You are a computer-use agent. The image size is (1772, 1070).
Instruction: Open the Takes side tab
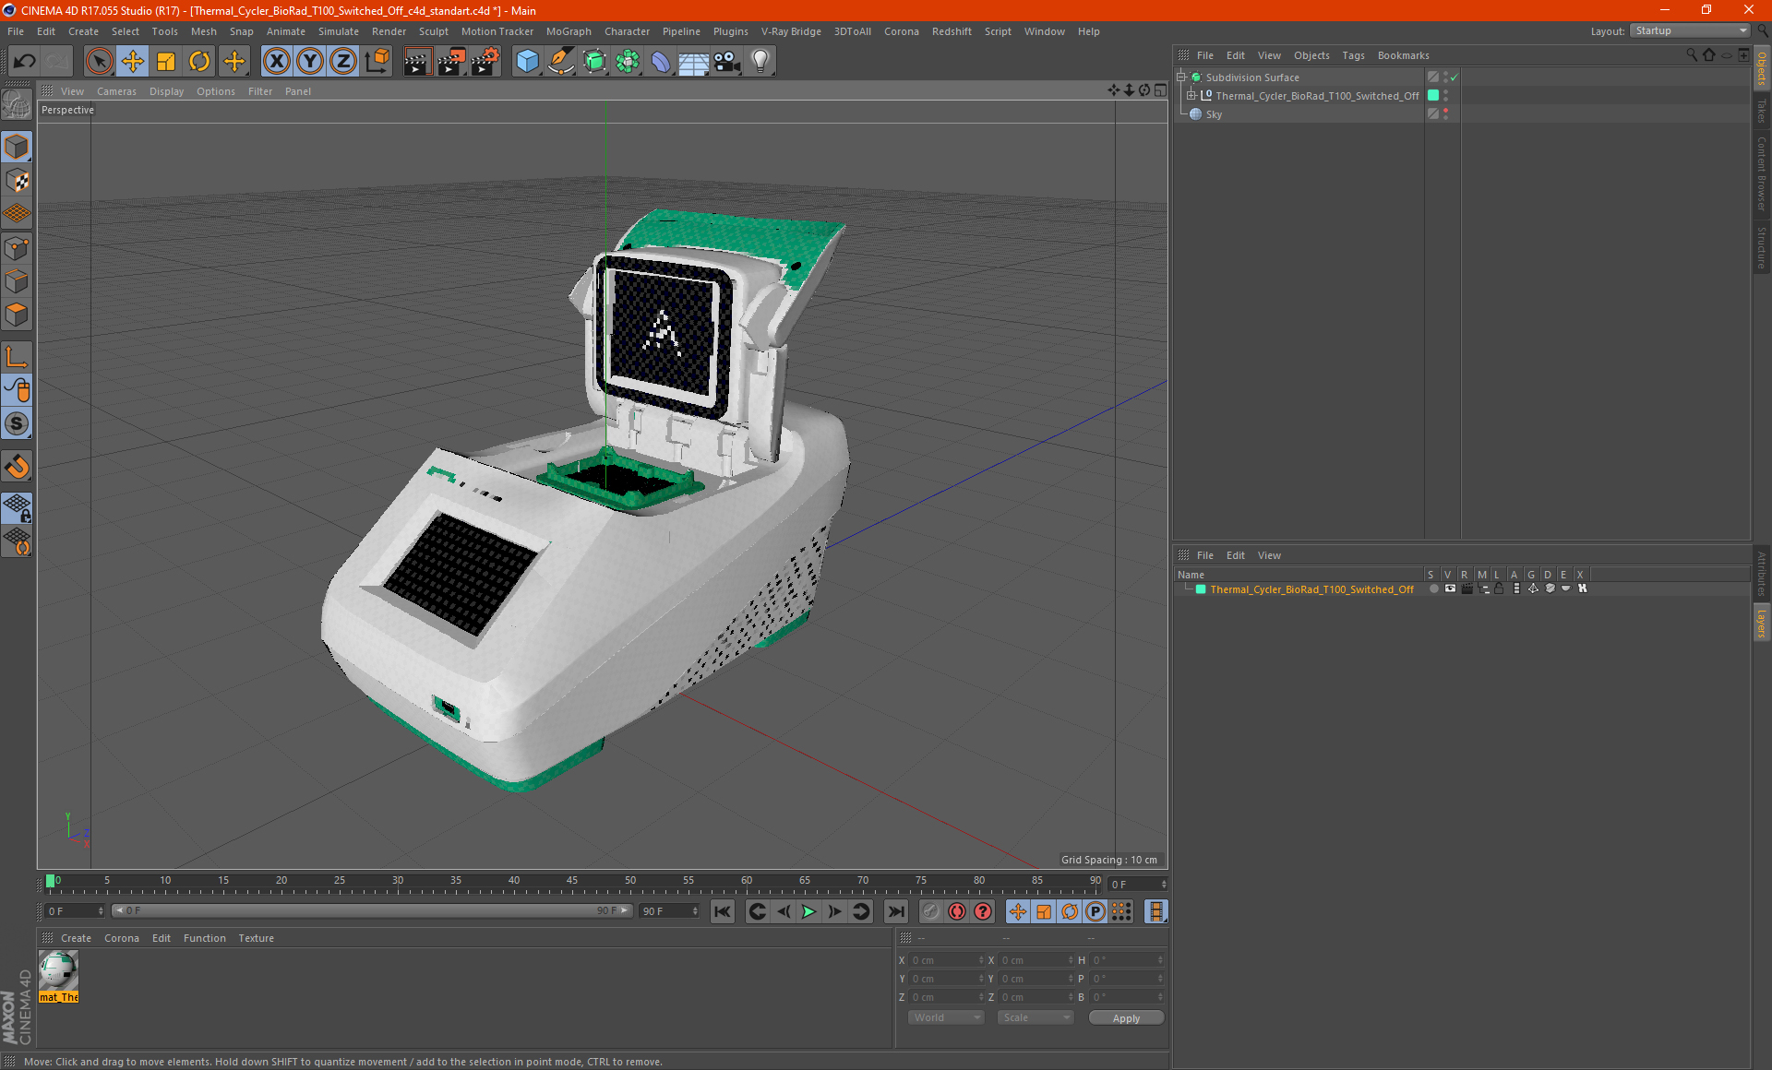pyautogui.click(x=1762, y=110)
